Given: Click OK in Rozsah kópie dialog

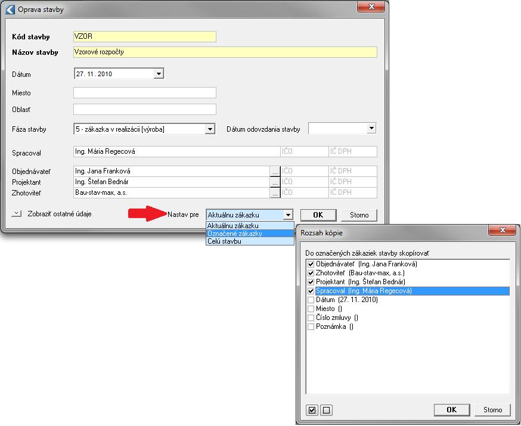Looking at the screenshot, I should tap(452, 410).
